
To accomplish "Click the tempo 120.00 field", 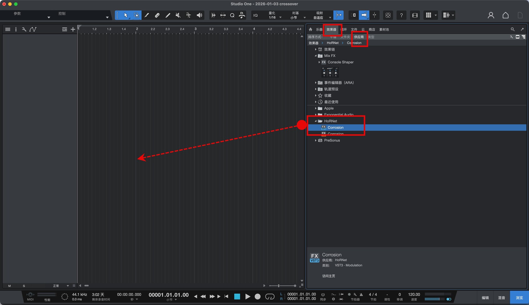I will 414,295.
